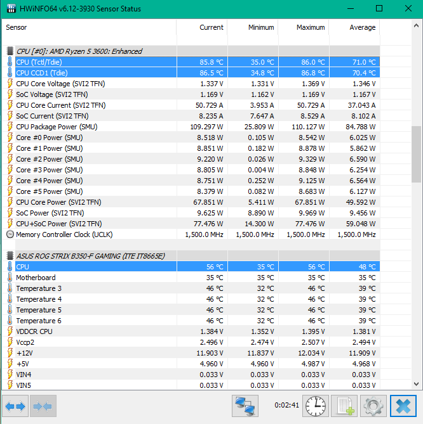This screenshot has width=423, height=424.
Task: Click the scrollbar up arrow
Action: pyautogui.click(x=416, y=26)
